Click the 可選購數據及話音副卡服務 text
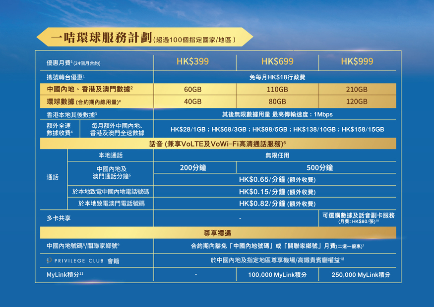Screen dimensions: 434x307 (358, 216)
